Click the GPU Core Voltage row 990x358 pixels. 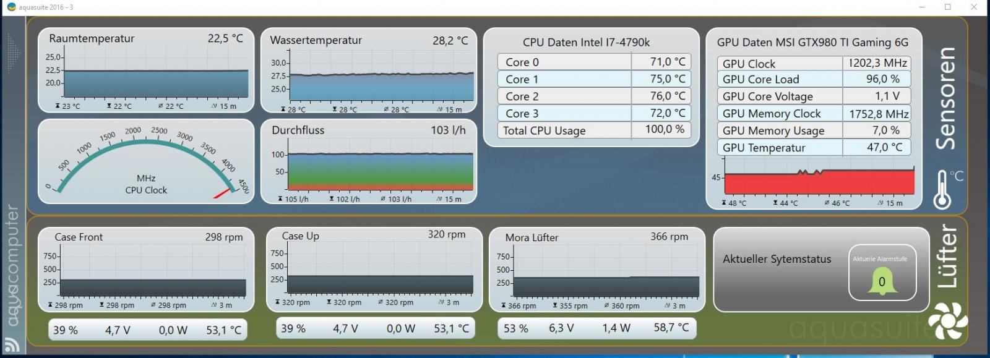click(x=814, y=96)
